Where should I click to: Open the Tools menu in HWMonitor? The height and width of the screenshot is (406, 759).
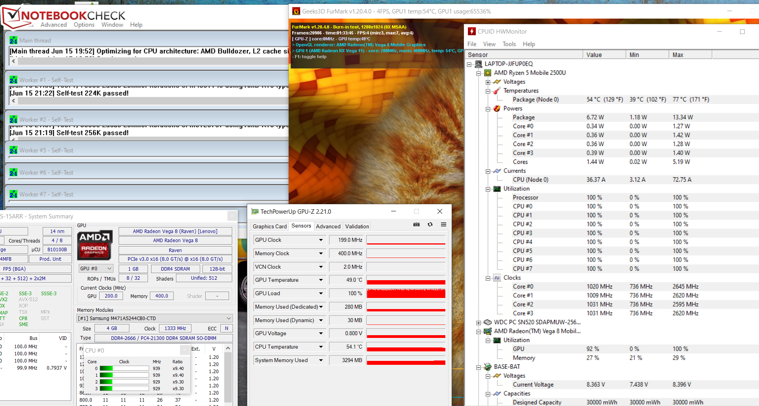coord(509,44)
